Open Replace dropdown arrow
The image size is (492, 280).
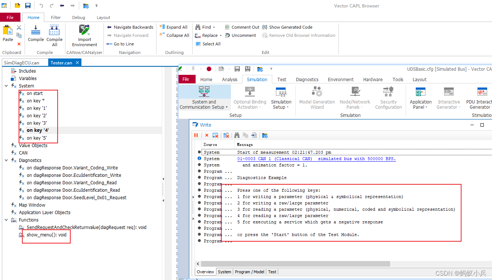[221, 35]
